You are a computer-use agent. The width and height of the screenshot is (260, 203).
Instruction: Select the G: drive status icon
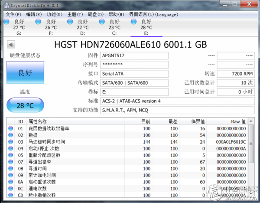tap(6, 22)
